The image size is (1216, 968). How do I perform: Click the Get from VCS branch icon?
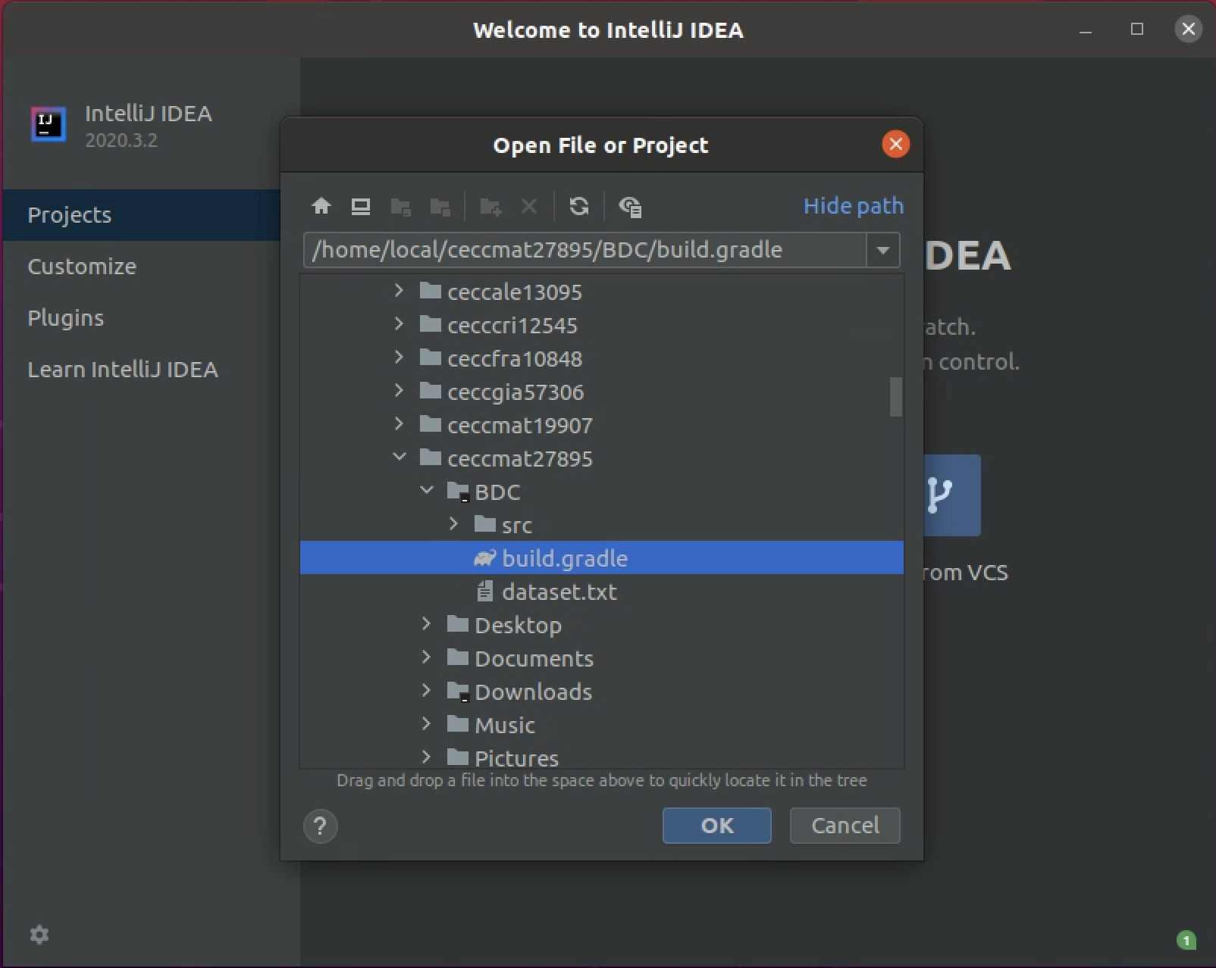pos(939,495)
